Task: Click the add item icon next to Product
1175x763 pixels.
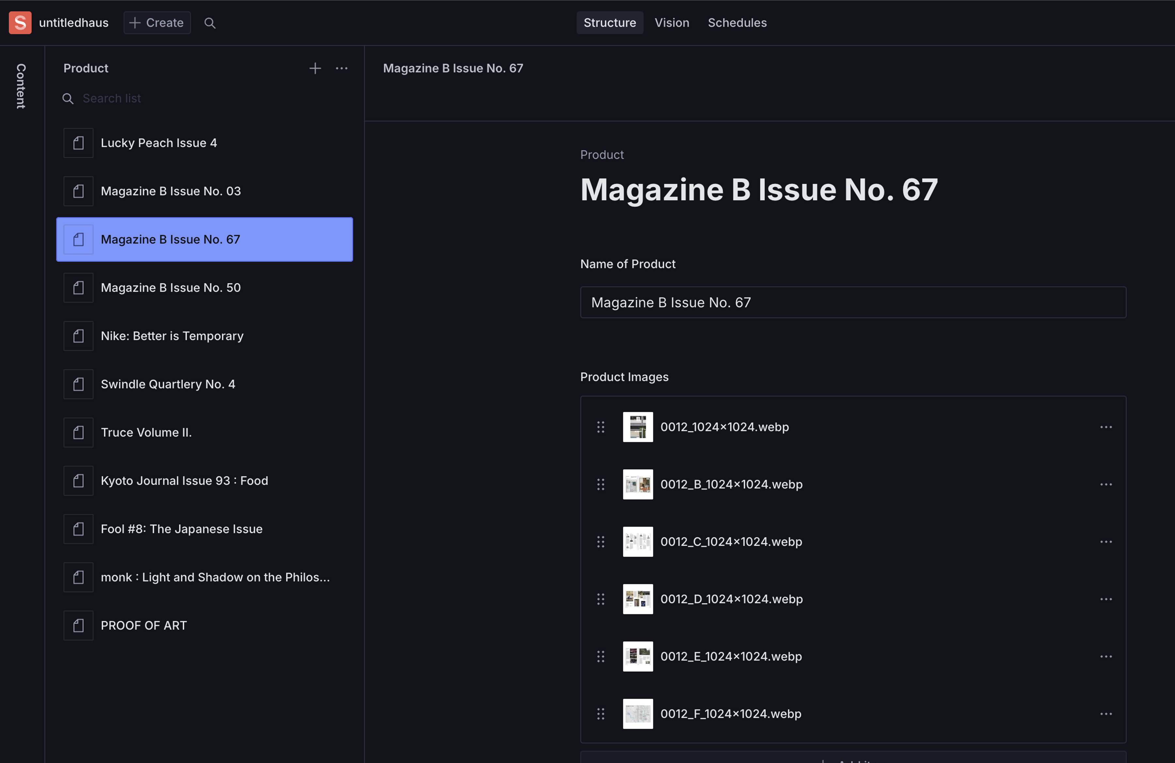Action: coord(314,68)
